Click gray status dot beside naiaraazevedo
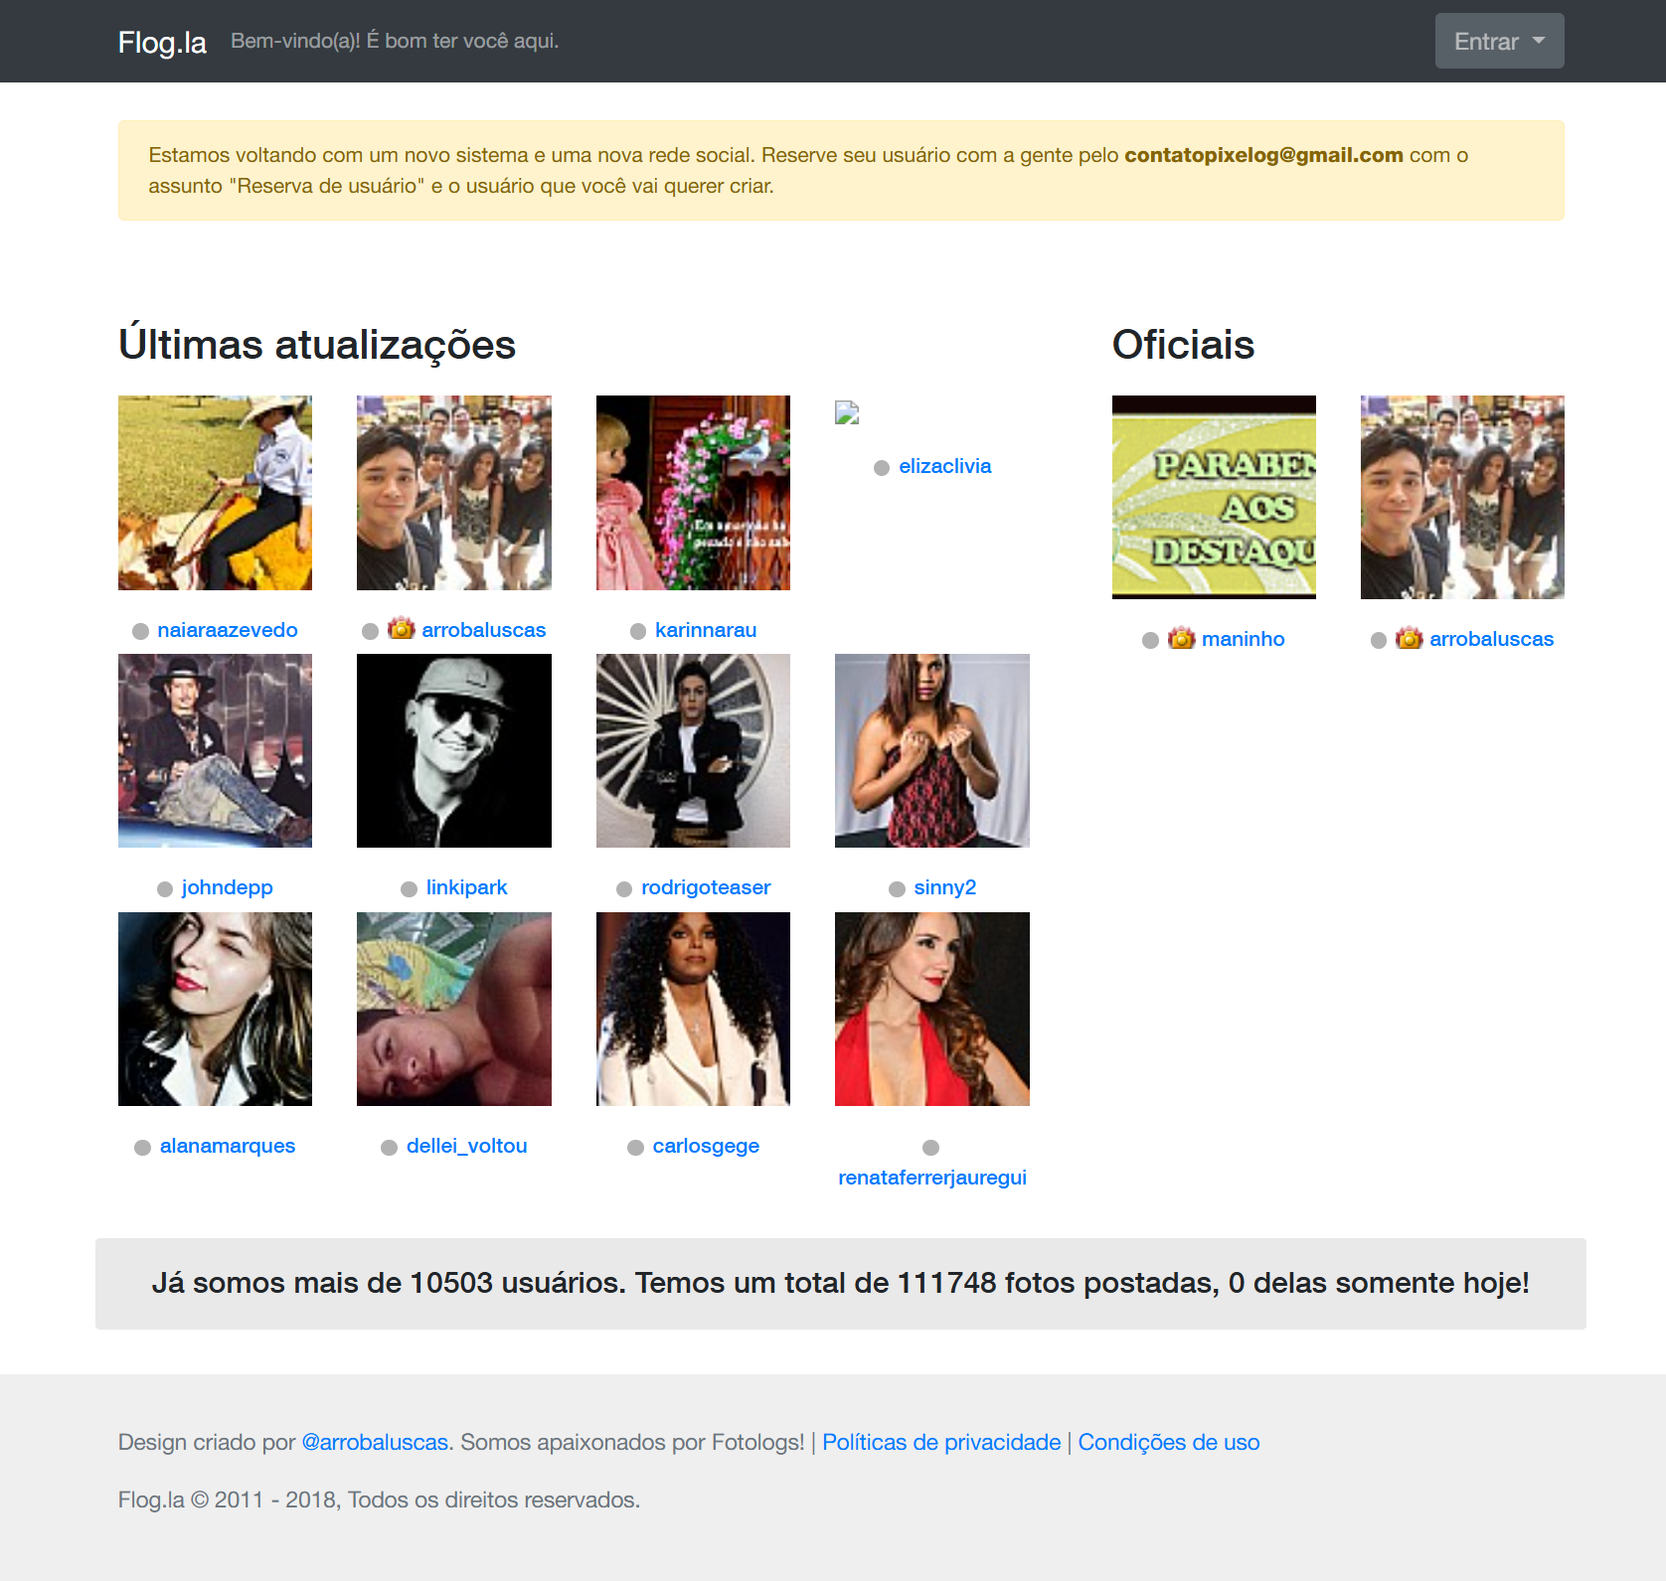Screen dimensions: 1666x1581 pyautogui.click(x=140, y=631)
